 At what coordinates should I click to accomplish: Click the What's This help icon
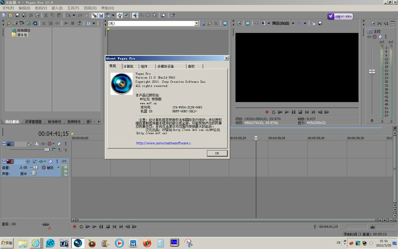172,15
